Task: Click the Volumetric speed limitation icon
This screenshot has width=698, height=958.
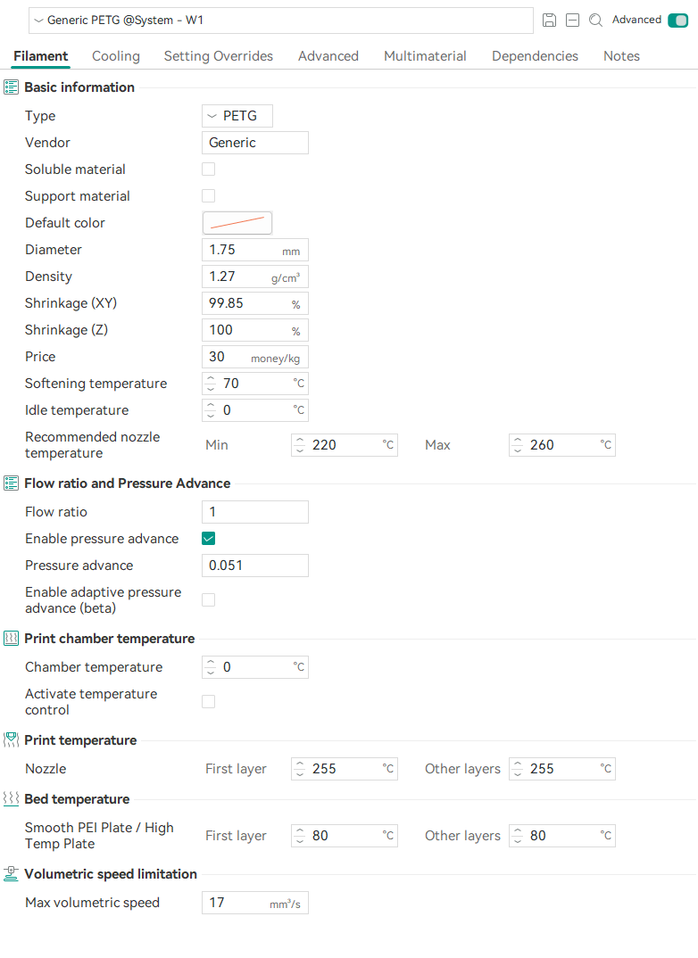Action: tap(12, 874)
